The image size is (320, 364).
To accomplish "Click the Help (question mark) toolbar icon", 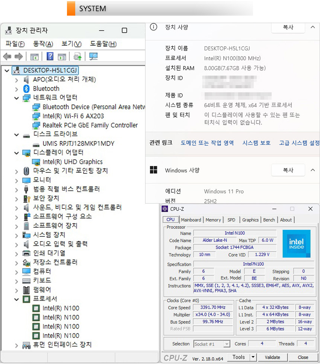I will 50,57.
